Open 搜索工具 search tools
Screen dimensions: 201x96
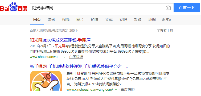(166, 31)
